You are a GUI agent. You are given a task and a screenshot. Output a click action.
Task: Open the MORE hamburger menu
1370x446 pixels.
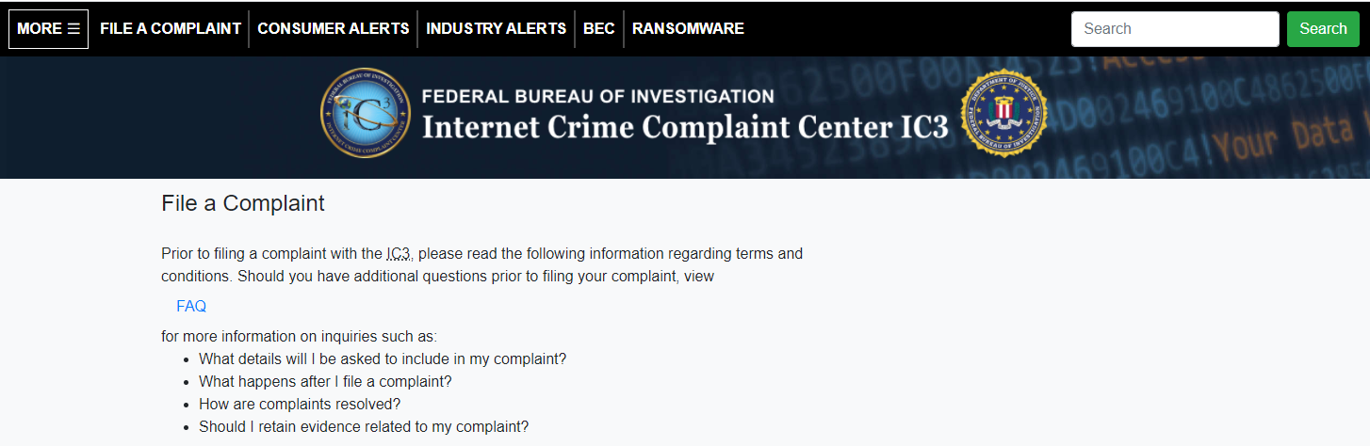[48, 28]
